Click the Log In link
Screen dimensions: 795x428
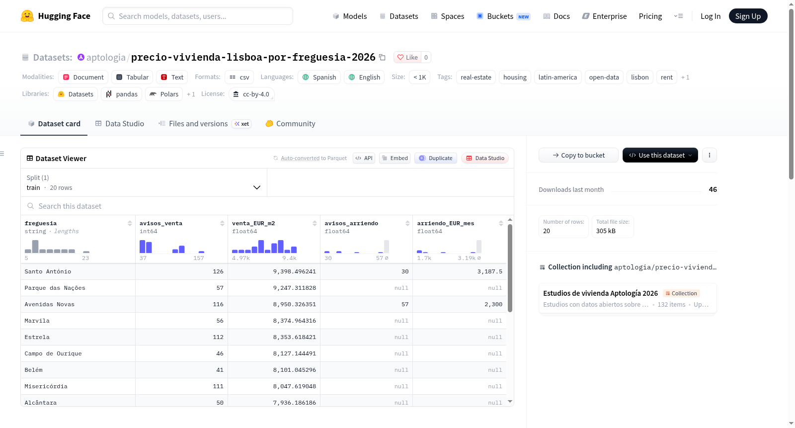point(711,16)
